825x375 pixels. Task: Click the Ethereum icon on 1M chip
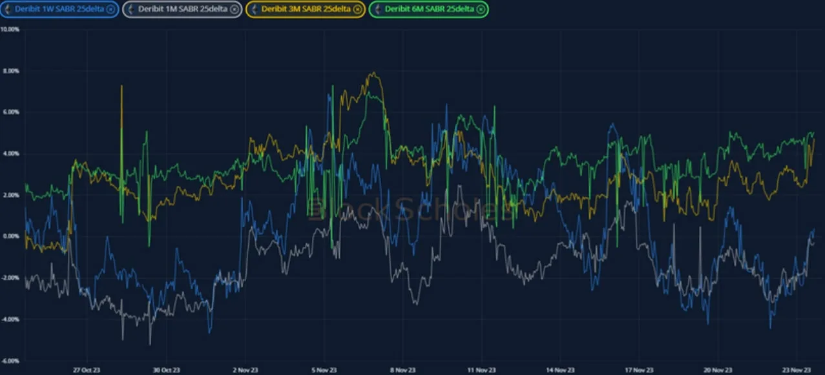(132, 9)
